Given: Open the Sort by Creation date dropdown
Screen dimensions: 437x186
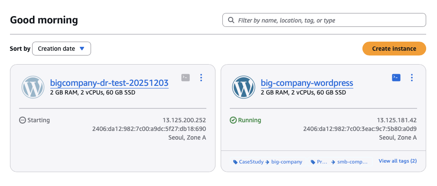Looking at the screenshot, I should tap(62, 49).
